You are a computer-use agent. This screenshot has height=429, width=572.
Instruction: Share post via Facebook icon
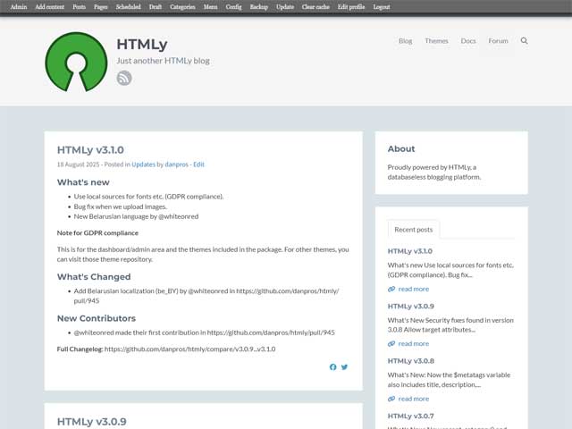click(333, 366)
